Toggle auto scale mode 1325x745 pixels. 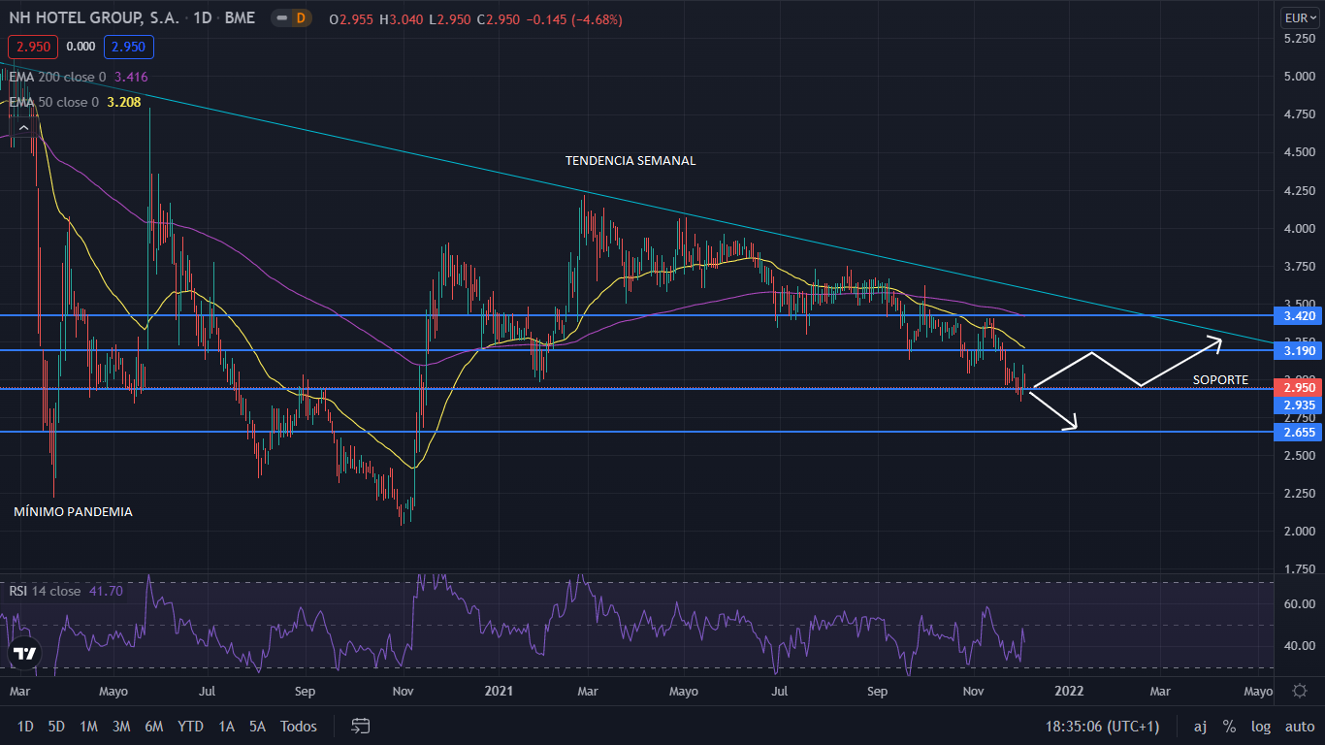[x=1299, y=727]
